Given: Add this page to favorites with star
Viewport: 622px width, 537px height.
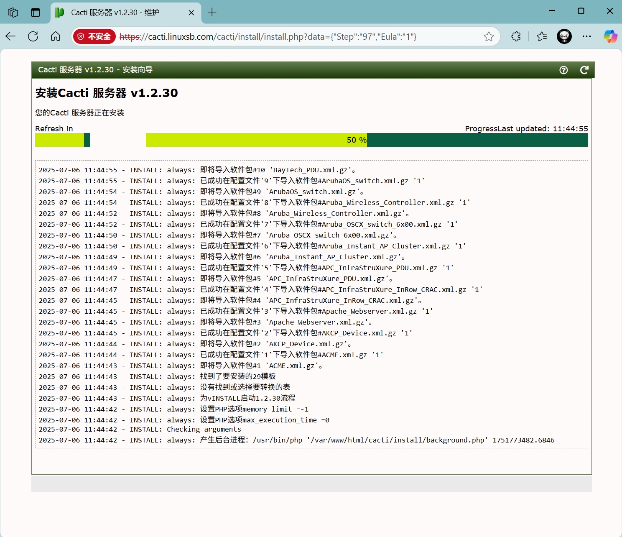Looking at the screenshot, I should (x=489, y=36).
